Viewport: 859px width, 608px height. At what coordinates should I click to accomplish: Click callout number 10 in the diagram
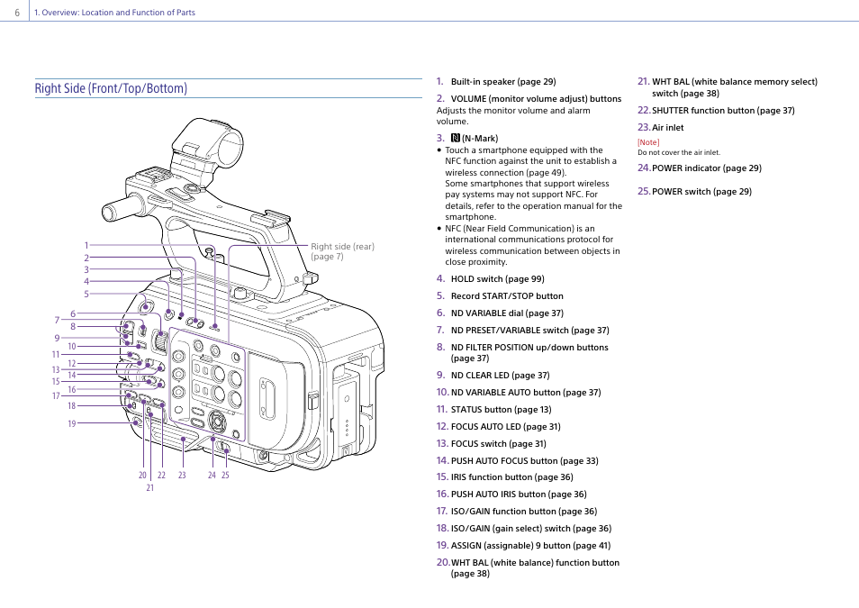[72, 347]
